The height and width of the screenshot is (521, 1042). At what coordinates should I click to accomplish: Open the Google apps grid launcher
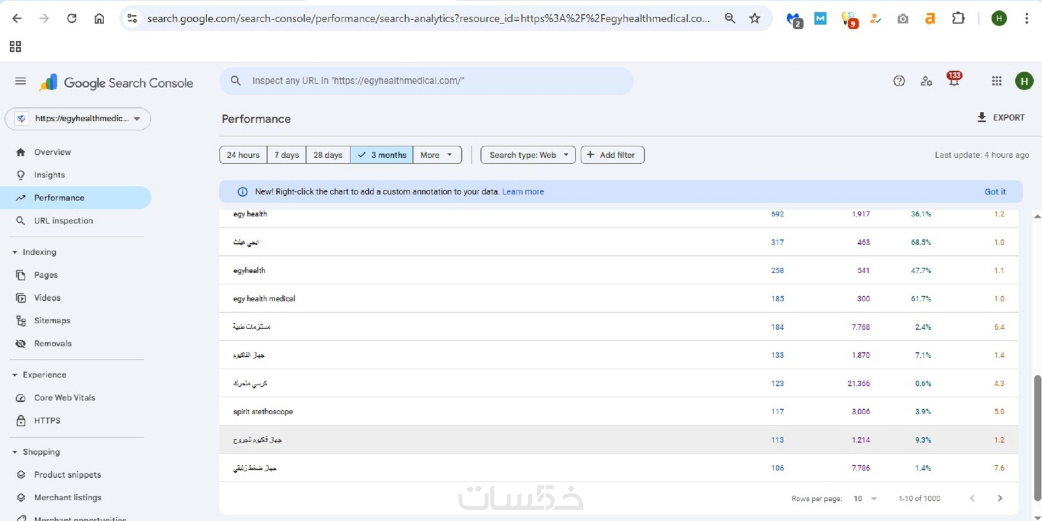996,81
